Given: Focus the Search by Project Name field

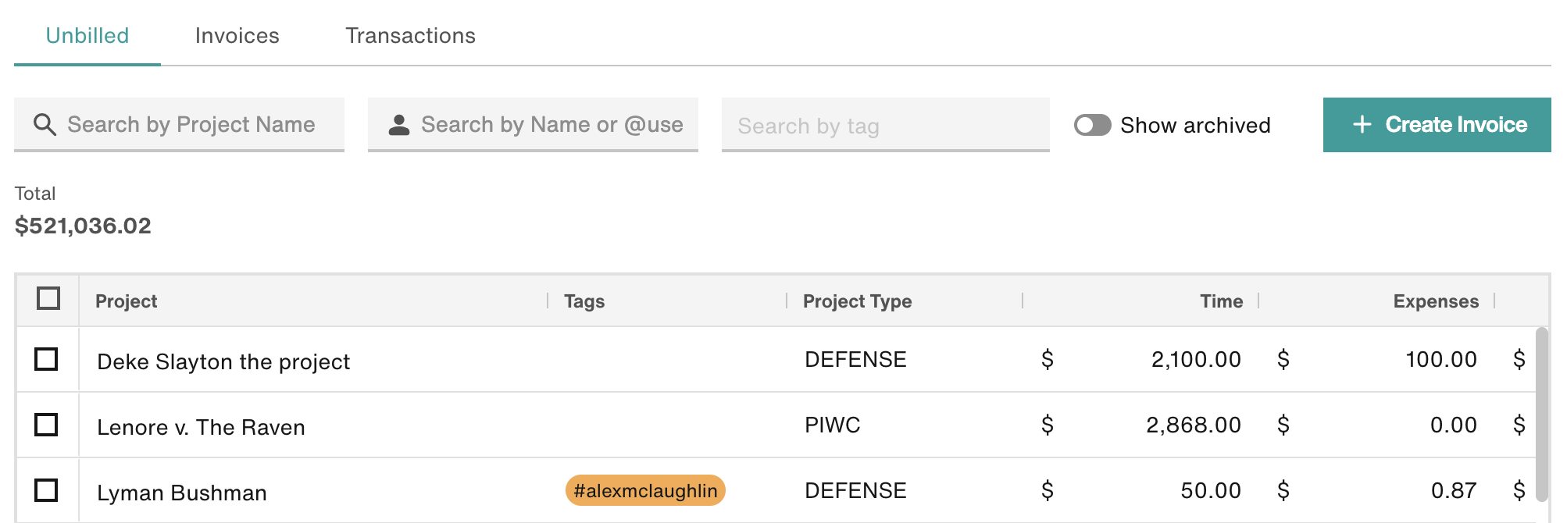Looking at the screenshot, I should point(179,124).
